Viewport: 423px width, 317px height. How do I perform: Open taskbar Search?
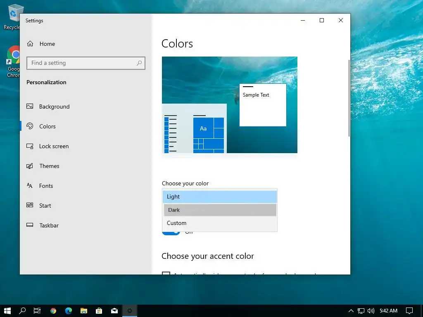pos(22,311)
